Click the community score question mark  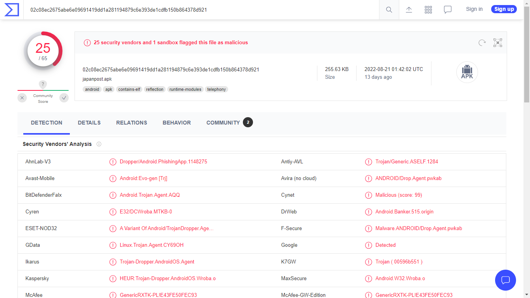[43, 84]
